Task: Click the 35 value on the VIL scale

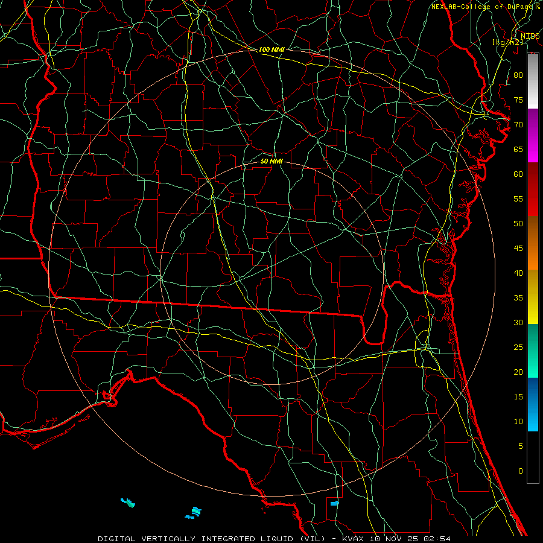Action: (x=518, y=298)
